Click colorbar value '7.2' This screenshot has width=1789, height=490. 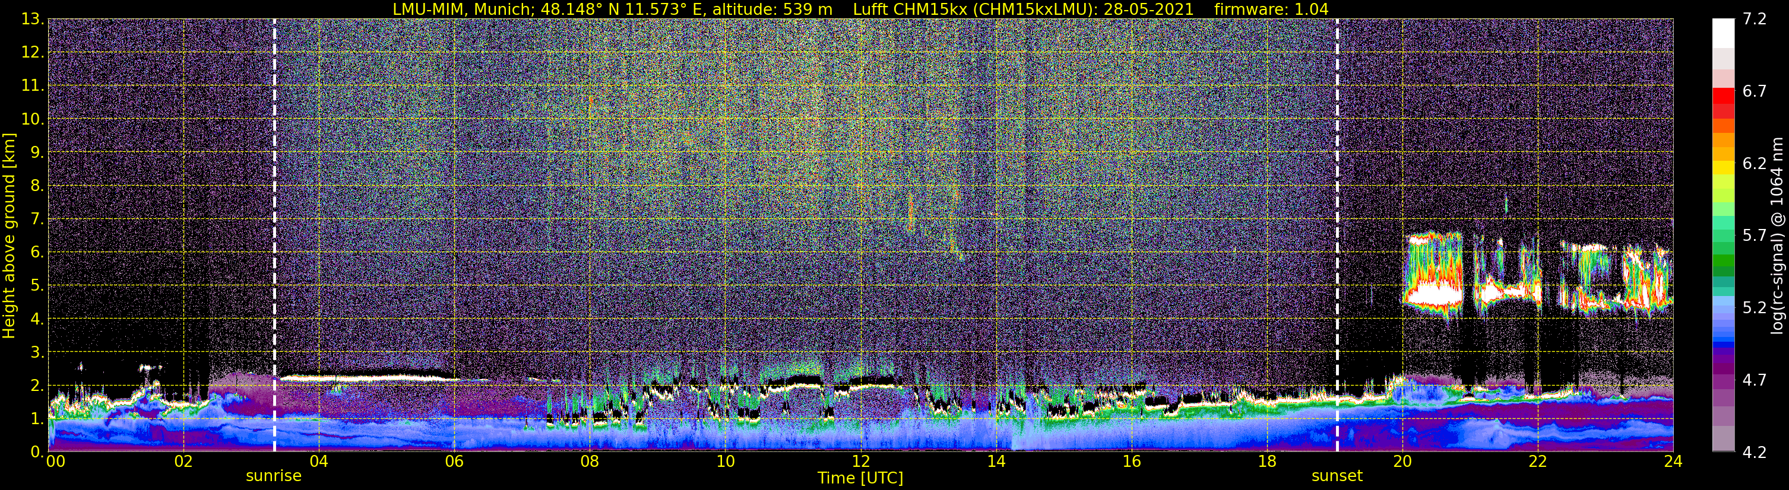(1755, 20)
